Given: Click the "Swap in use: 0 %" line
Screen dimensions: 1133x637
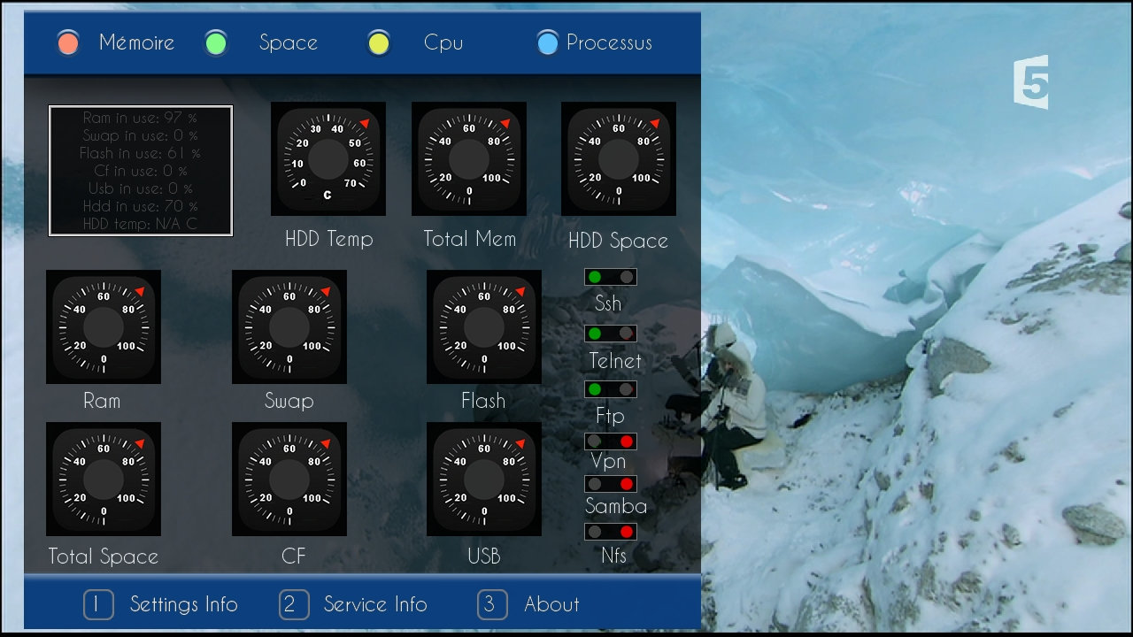Looking at the screenshot, I should [x=141, y=135].
